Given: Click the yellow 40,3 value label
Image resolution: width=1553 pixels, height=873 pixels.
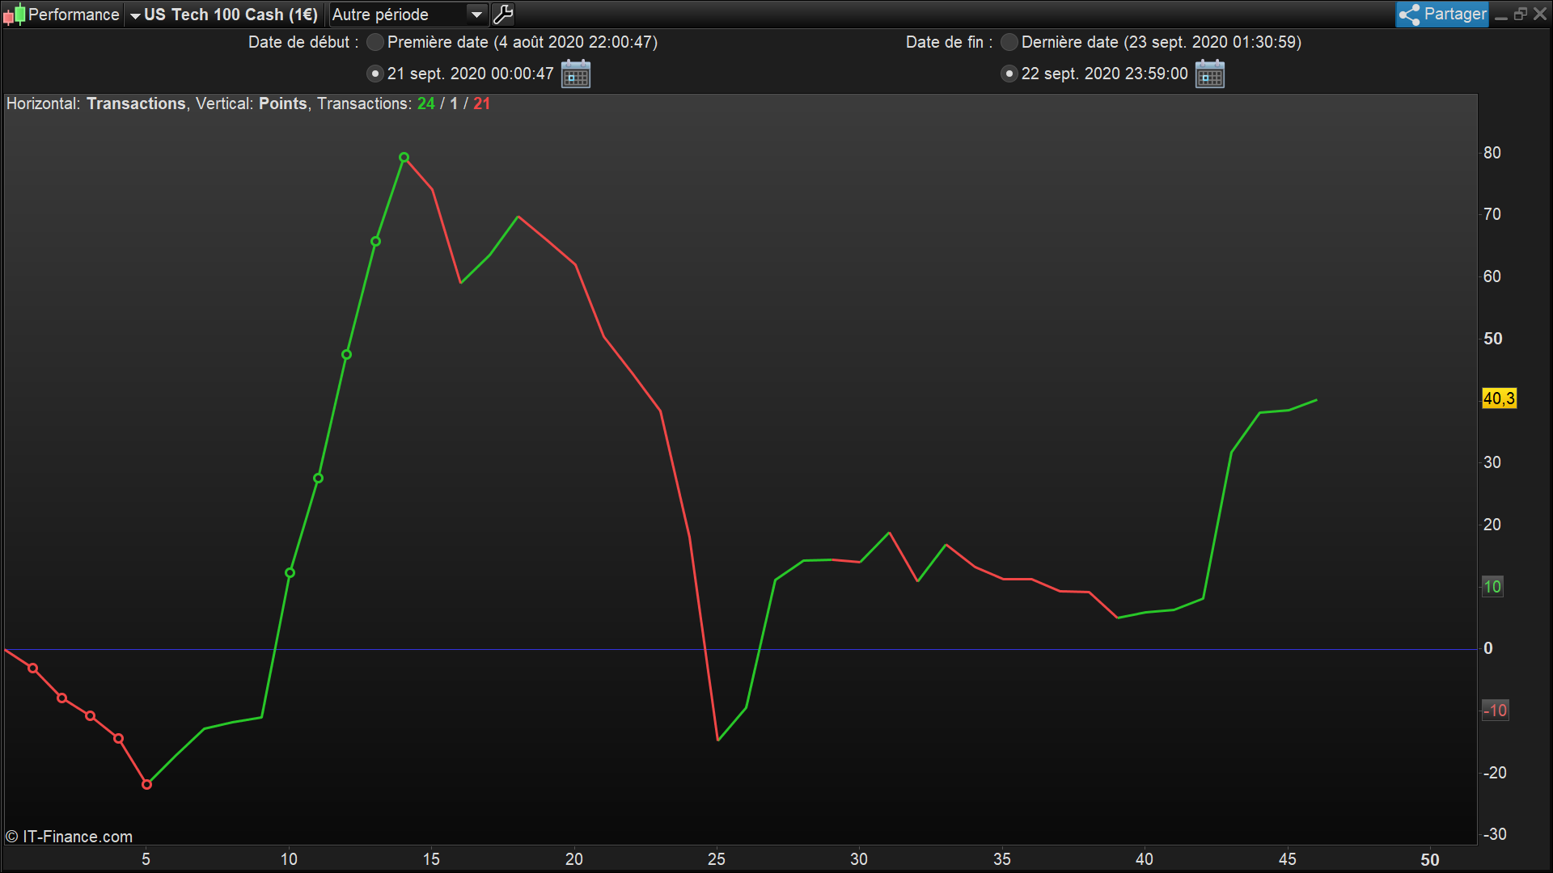Looking at the screenshot, I should point(1499,399).
